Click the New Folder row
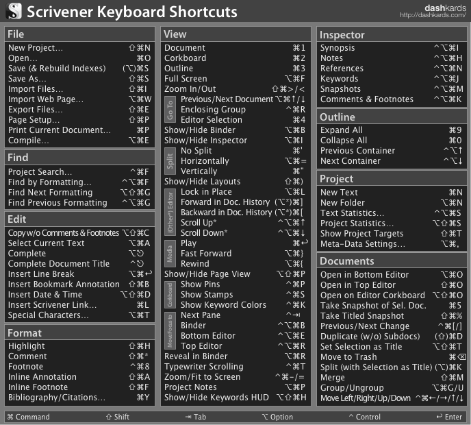The width and height of the screenshot is (471, 425). (392, 203)
